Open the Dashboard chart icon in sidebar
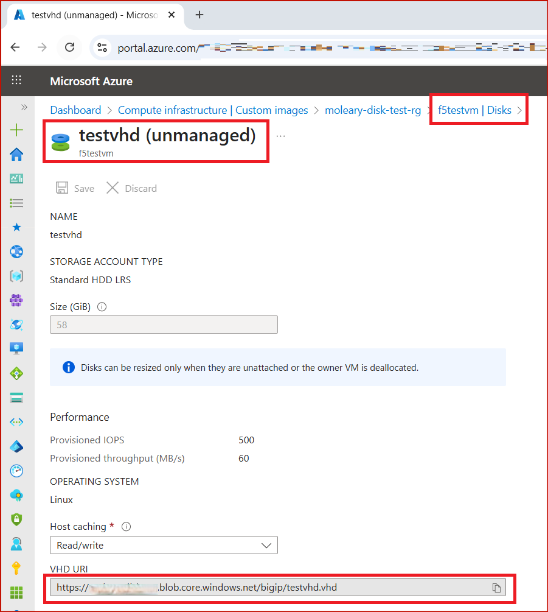 tap(16, 179)
